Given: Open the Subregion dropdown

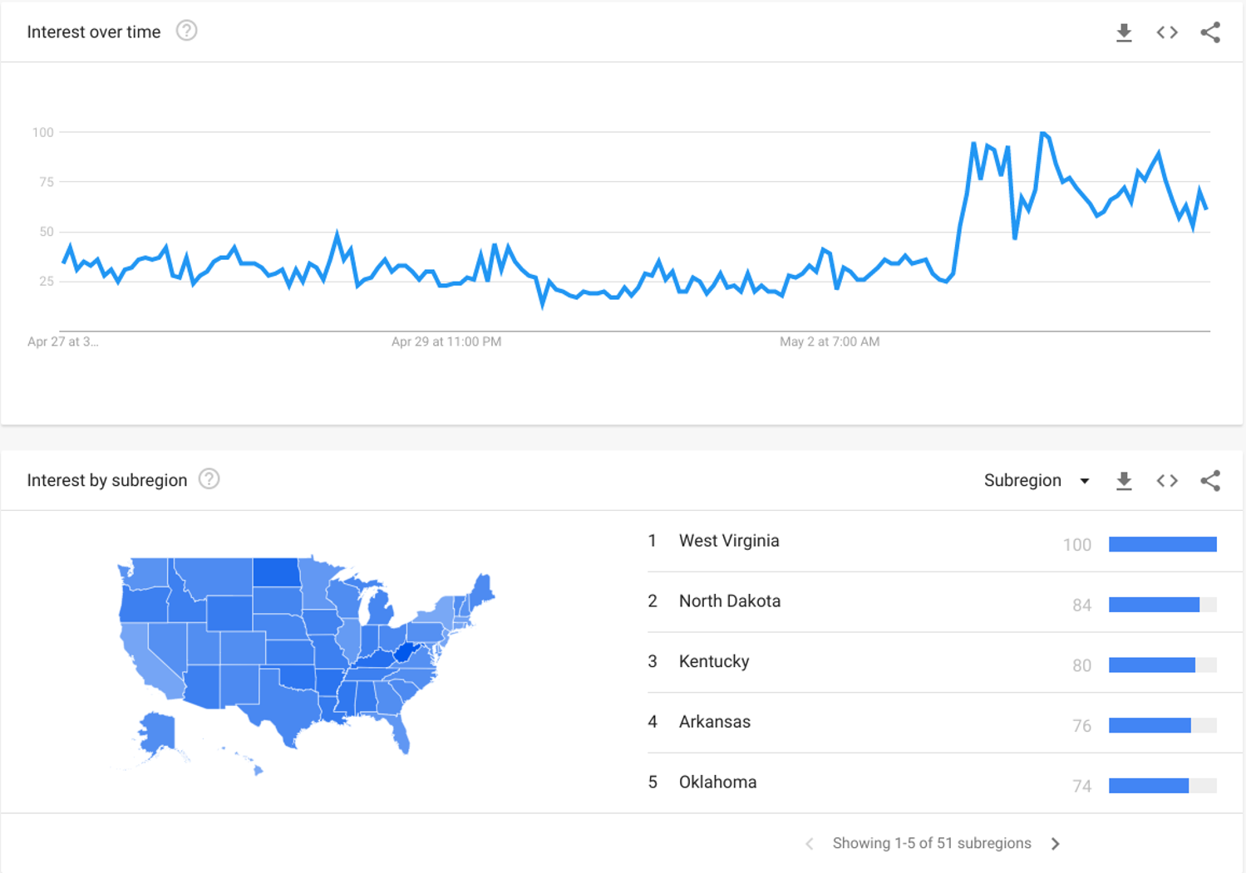Looking at the screenshot, I should (x=1036, y=481).
